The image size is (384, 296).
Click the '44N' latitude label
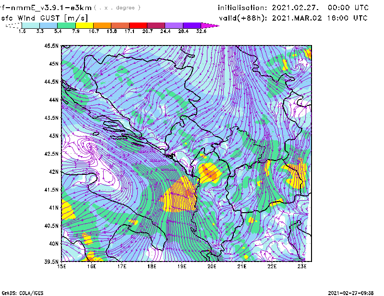(x=54, y=100)
